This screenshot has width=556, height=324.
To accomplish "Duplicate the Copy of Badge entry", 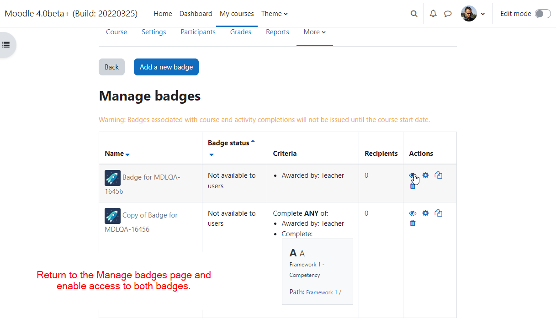I will (x=439, y=213).
